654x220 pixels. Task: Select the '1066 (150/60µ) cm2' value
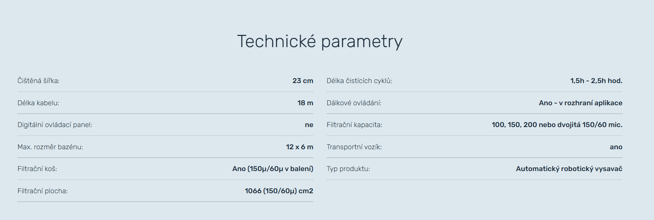click(279, 191)
